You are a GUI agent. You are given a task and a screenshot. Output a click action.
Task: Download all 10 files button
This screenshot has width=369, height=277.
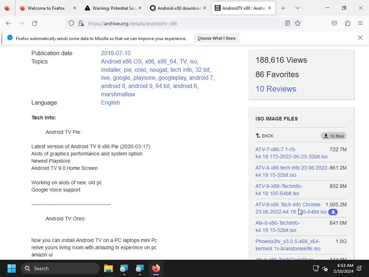click(334, 136)
